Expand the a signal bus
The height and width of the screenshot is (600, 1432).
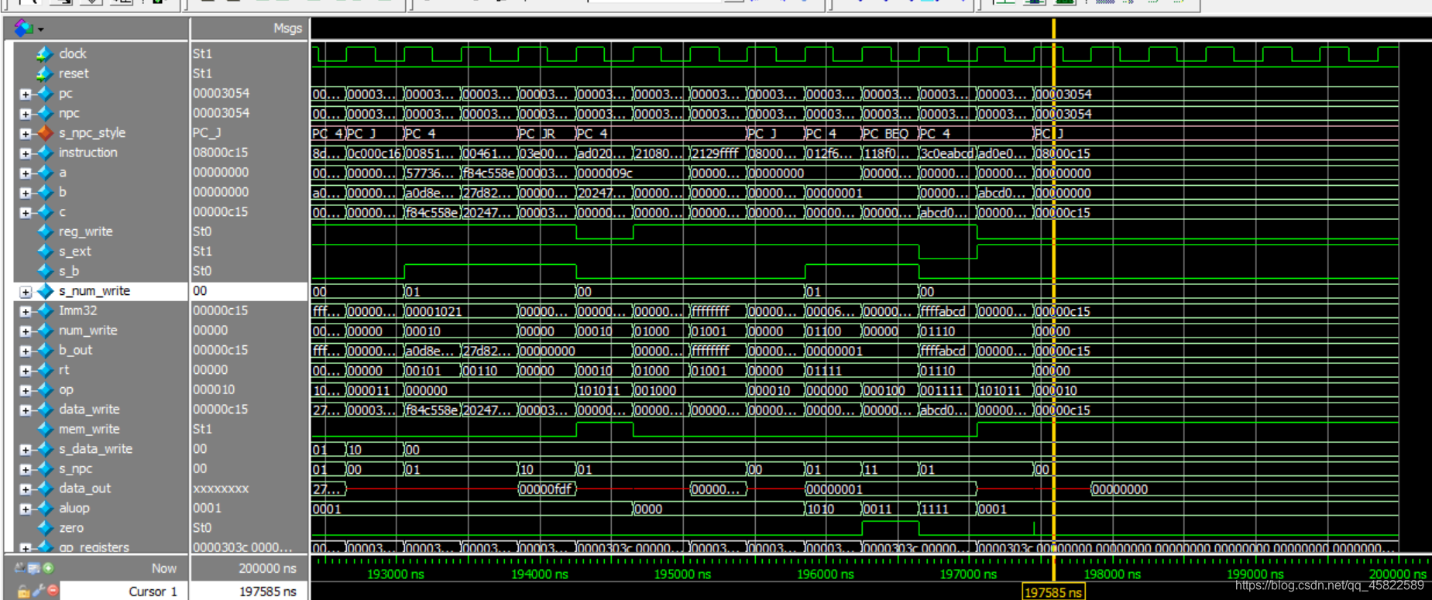pyautogui.click(x=26, y=173)
